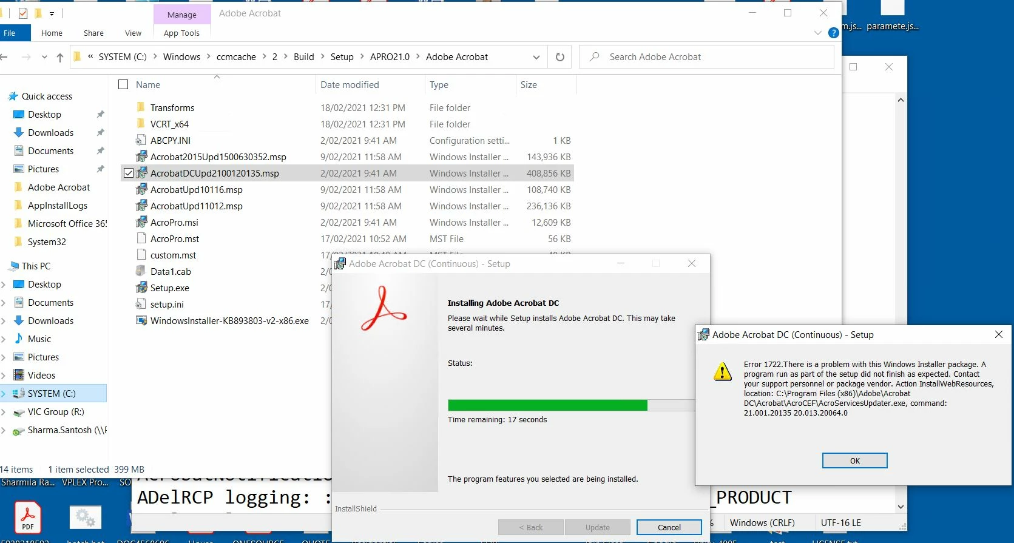Screen dimensions: 1014x543
Task: Click the ABCPY.INI file icon
Action: click(x=141, y=140)
